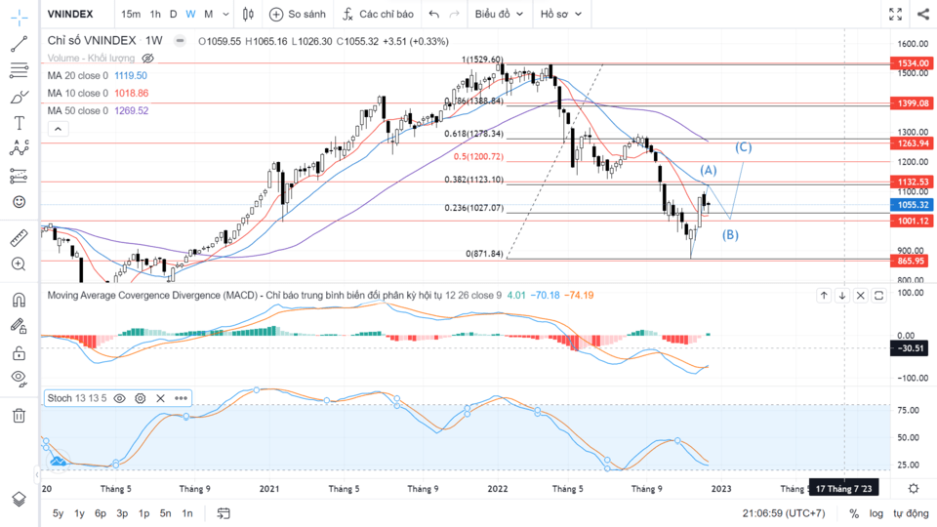Select the 15m timeframe
Image resolution: width=937 pixels, height=527 pixels.
click(x=131, y=14)
